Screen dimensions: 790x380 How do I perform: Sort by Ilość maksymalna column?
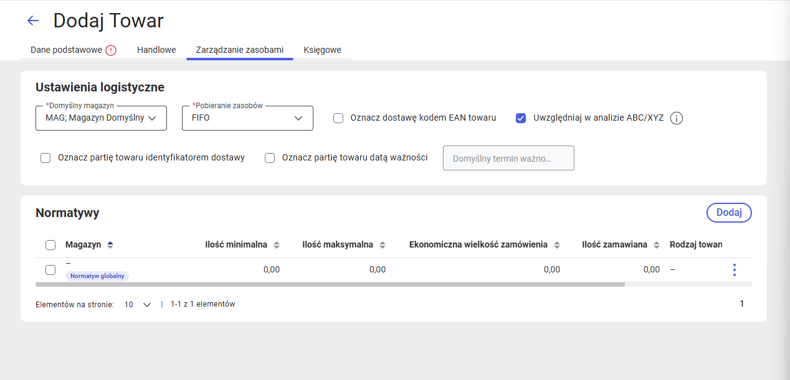click(x=383, y=245)
